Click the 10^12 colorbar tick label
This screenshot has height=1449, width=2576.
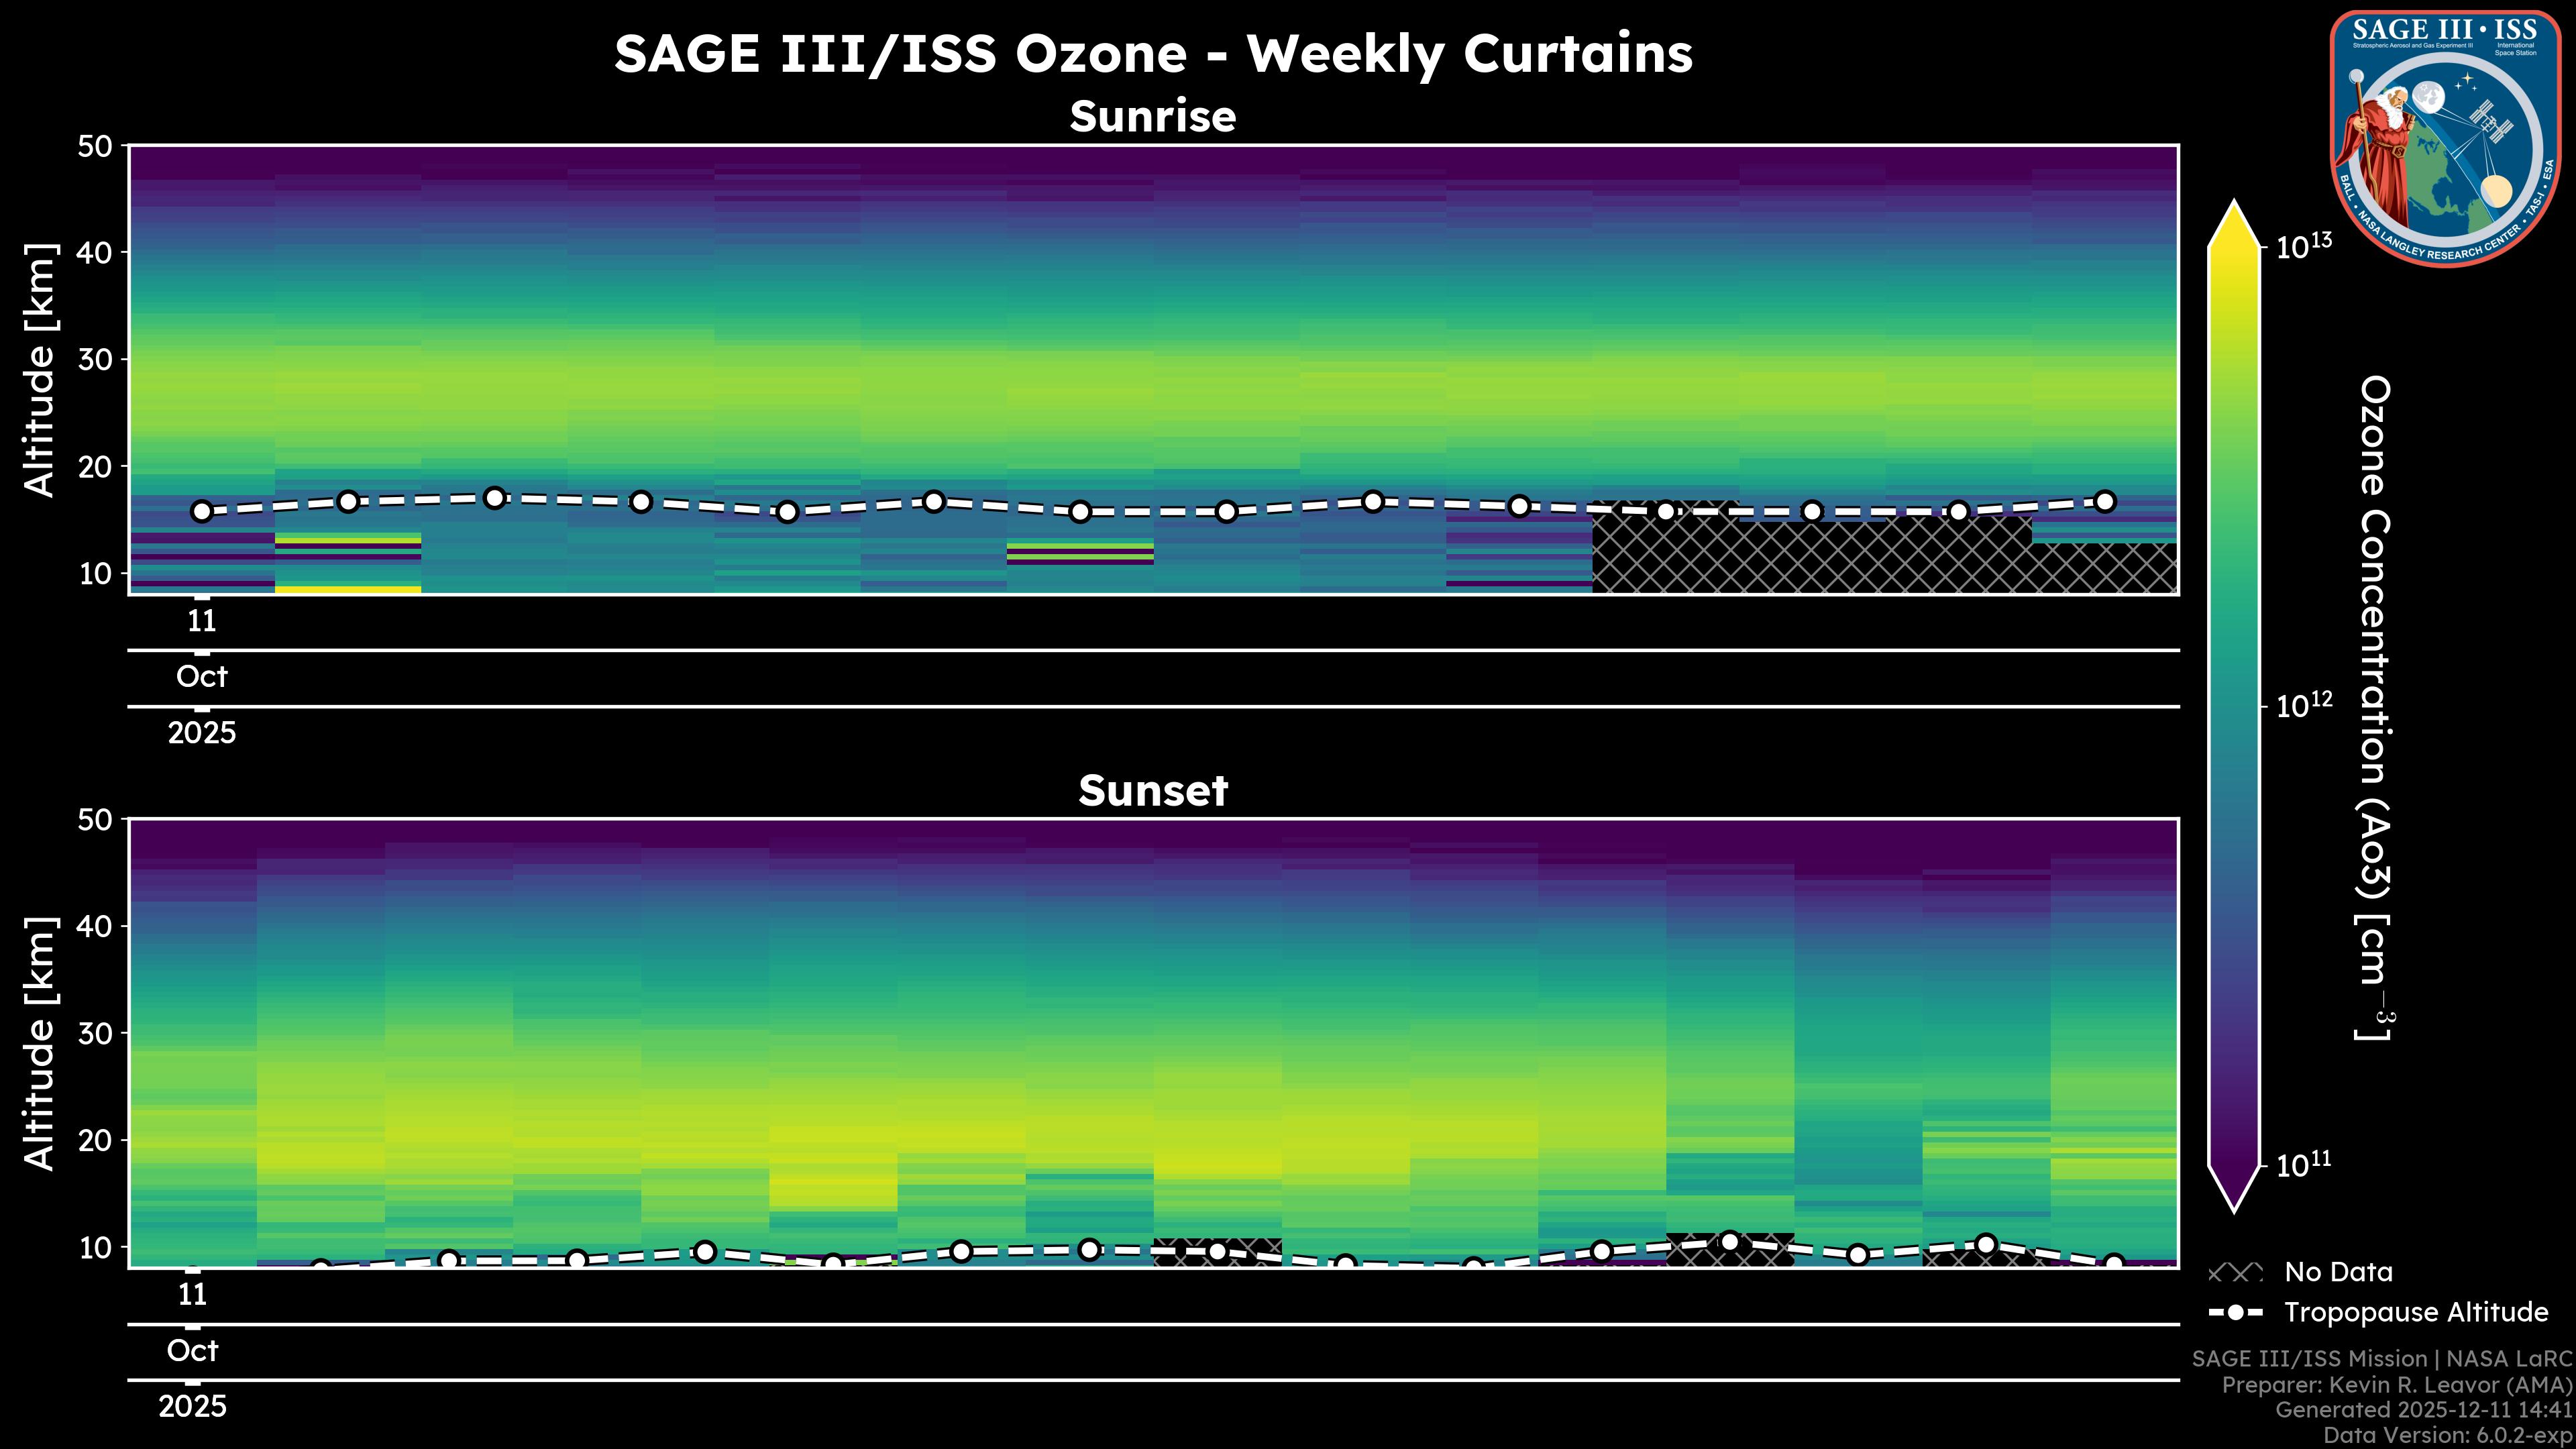2304,706
